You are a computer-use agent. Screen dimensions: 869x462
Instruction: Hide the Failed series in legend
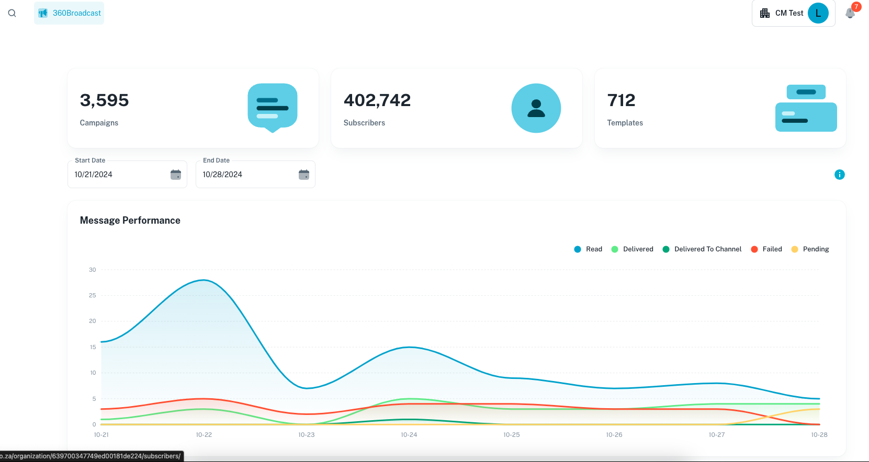tap(766, 249)
